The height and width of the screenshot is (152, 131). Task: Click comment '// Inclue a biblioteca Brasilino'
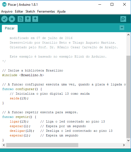(x=33, y=71)
